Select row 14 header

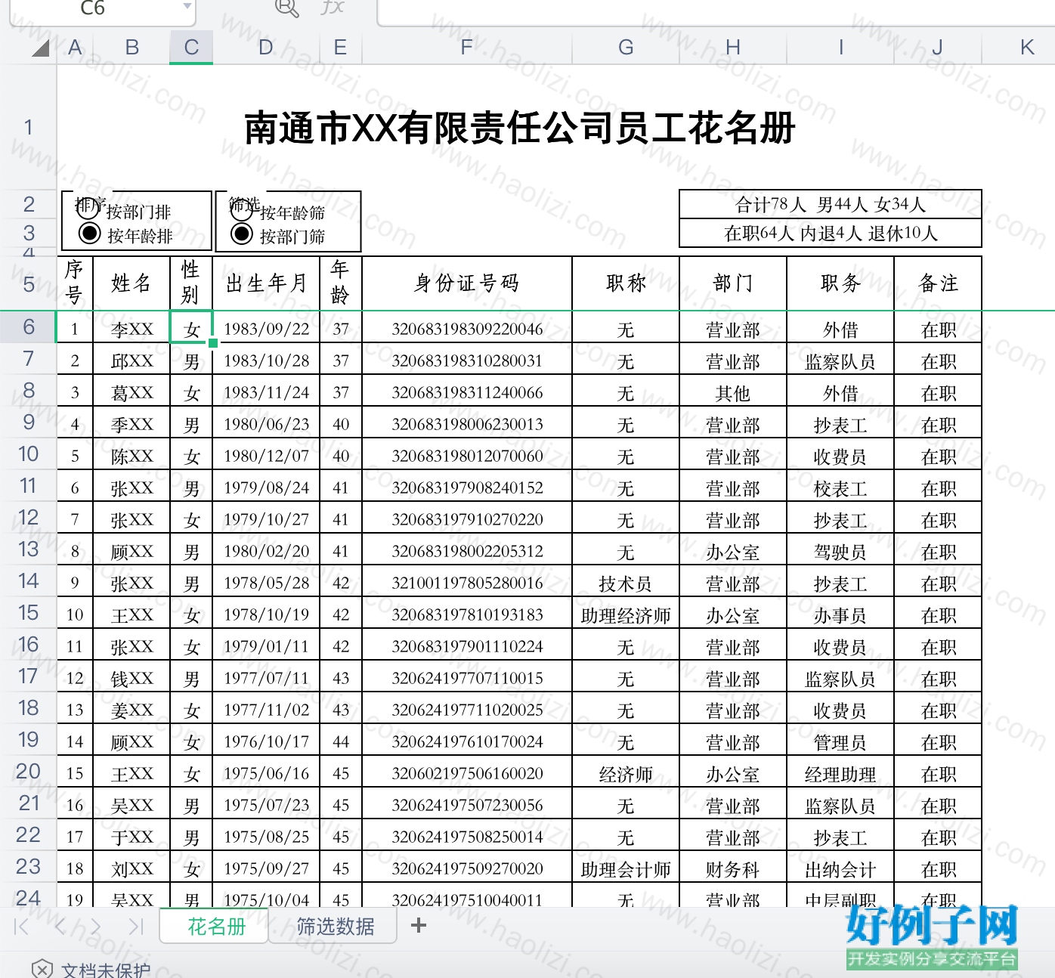point(28,580)
